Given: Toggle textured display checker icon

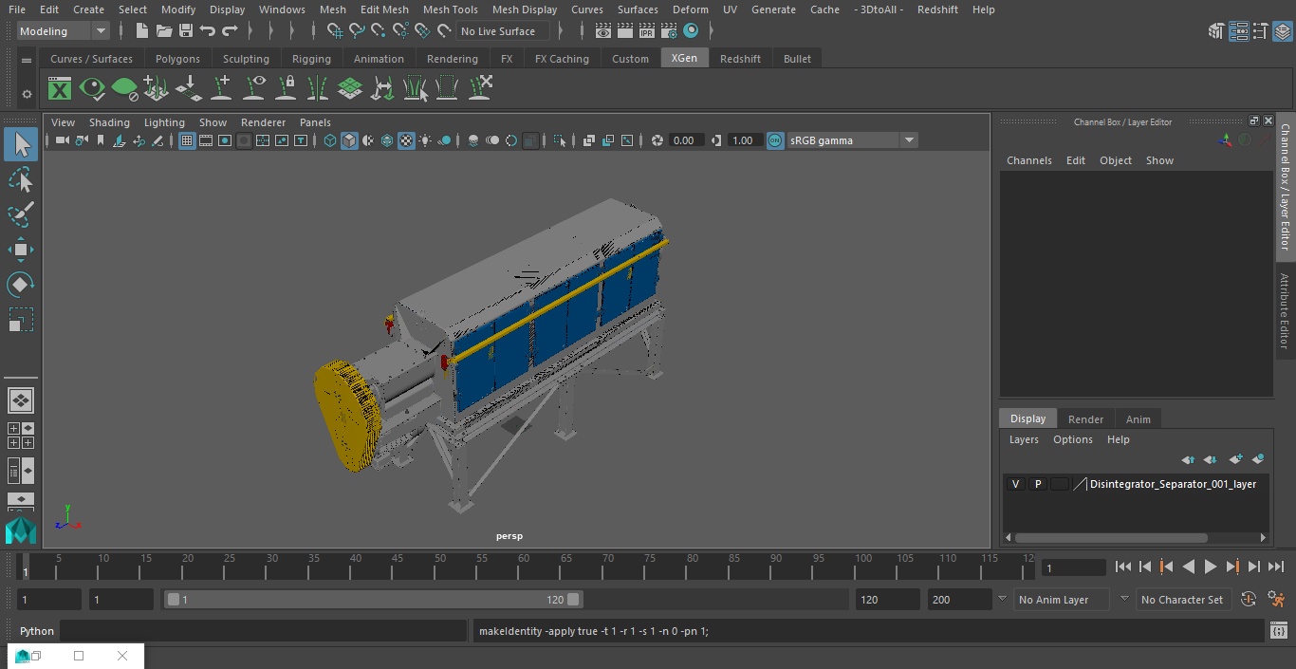Looking at the screenshot, I should [x=406, y=140].
